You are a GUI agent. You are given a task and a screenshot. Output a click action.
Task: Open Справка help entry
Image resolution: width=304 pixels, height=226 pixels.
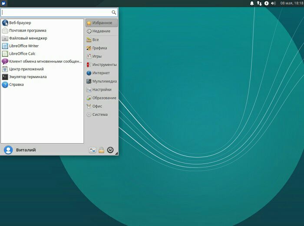click(42, 85)
